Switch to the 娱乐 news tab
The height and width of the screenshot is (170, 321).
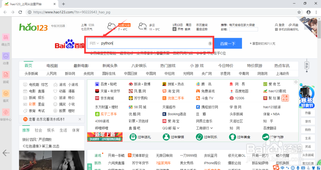(x=51, y=130)
